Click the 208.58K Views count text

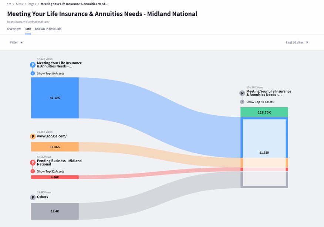coord(255,87)
